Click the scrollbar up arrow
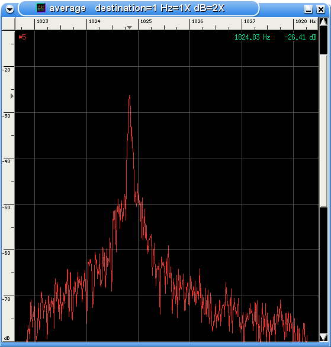Screen dimensions: 331x347 [323, 22]
